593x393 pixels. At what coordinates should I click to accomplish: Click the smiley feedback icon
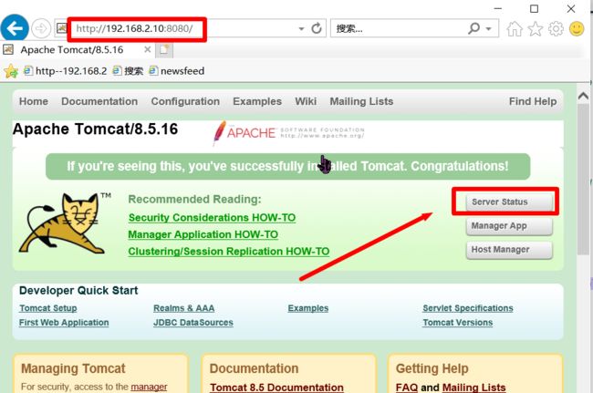(x=577, y=28)
